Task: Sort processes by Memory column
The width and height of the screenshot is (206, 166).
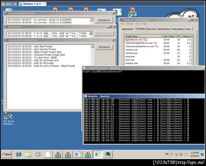Action: click(186, 36)
